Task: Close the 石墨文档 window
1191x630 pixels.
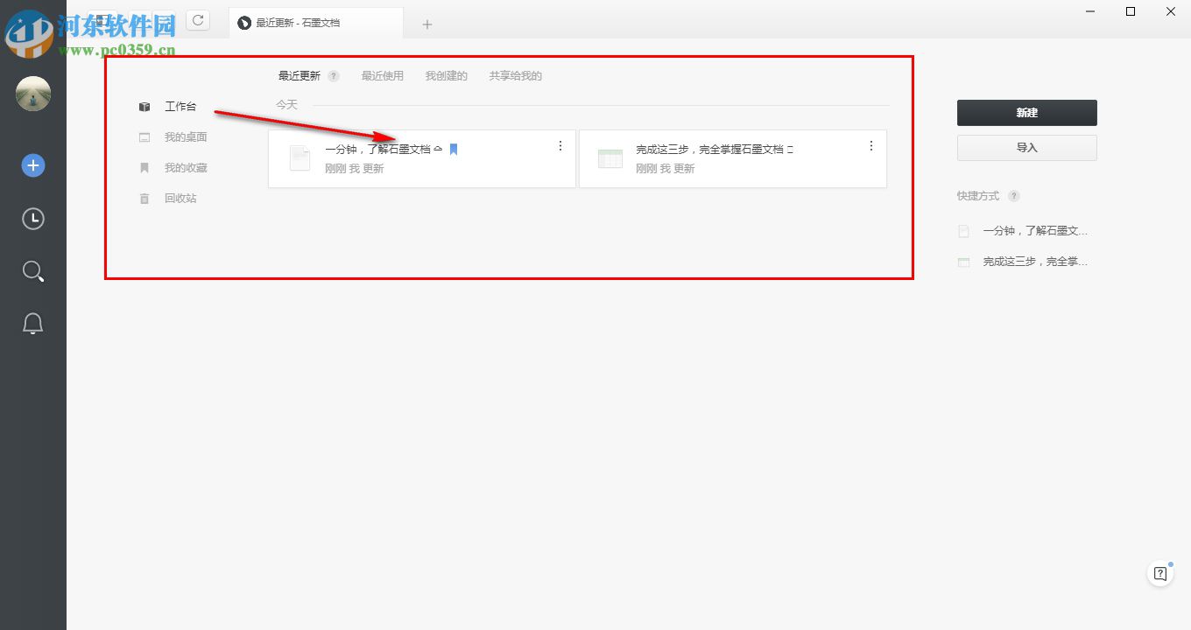Action: tap(1171, 11)
